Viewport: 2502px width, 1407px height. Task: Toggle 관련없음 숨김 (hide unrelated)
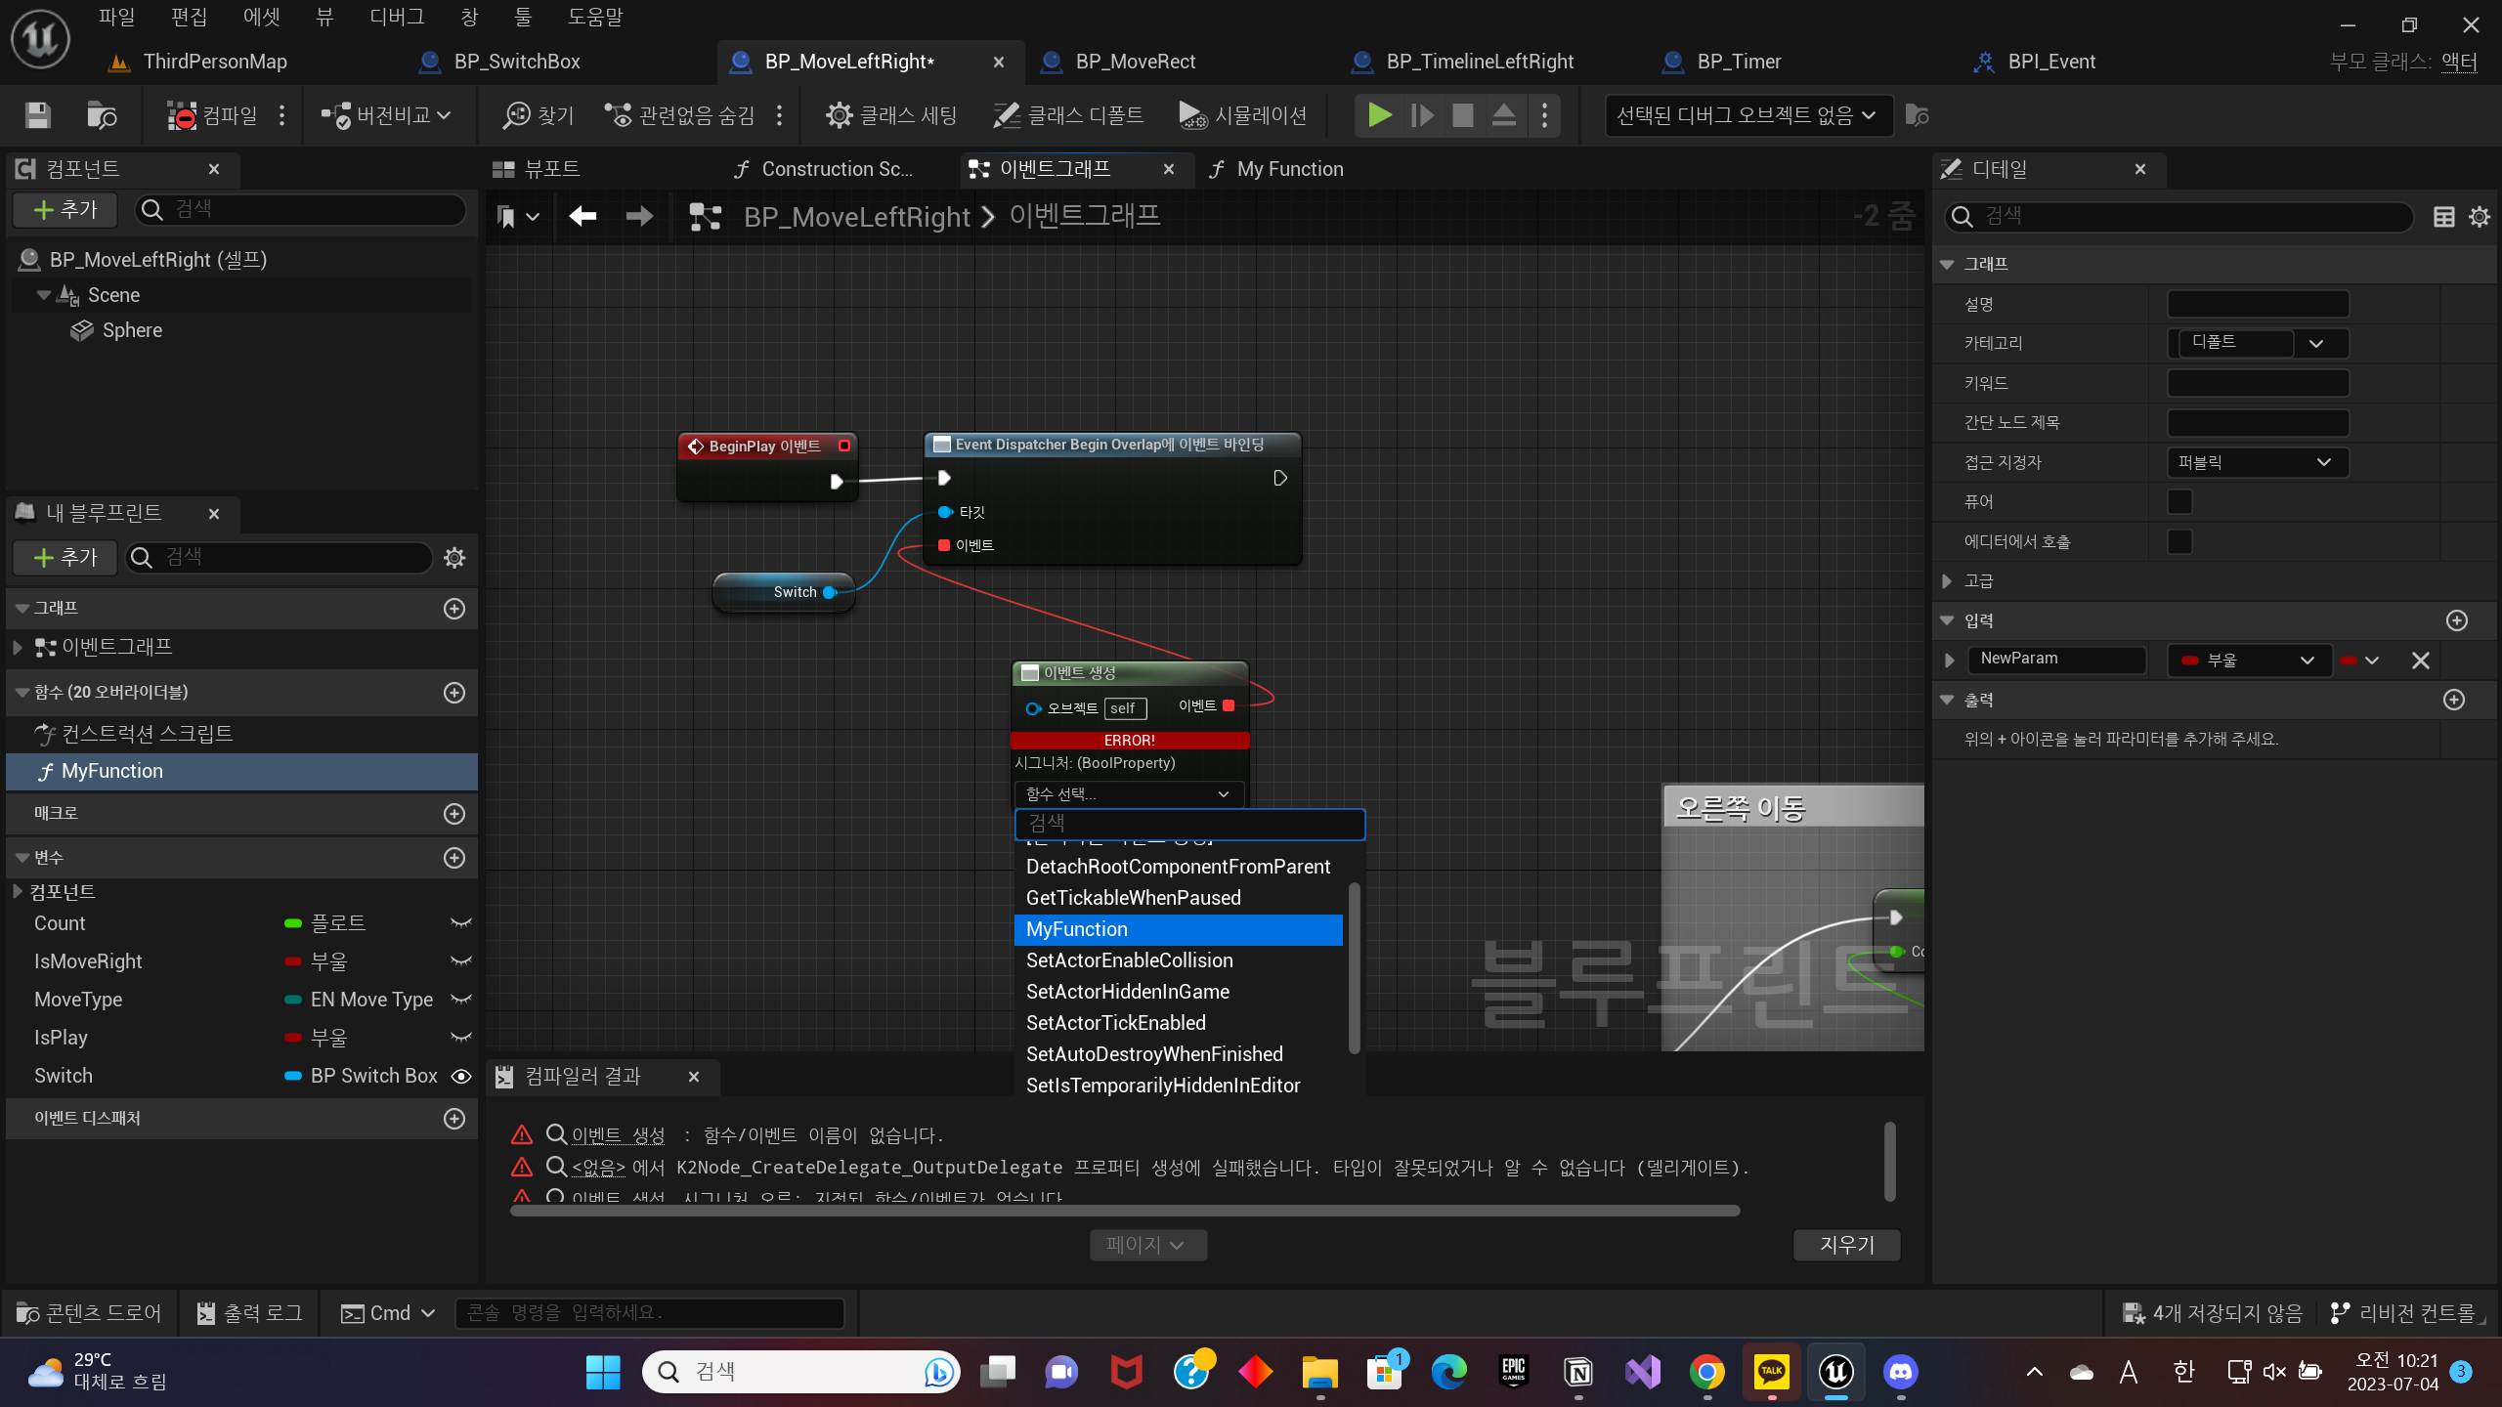pyautogui.click(x=680, y=115)
